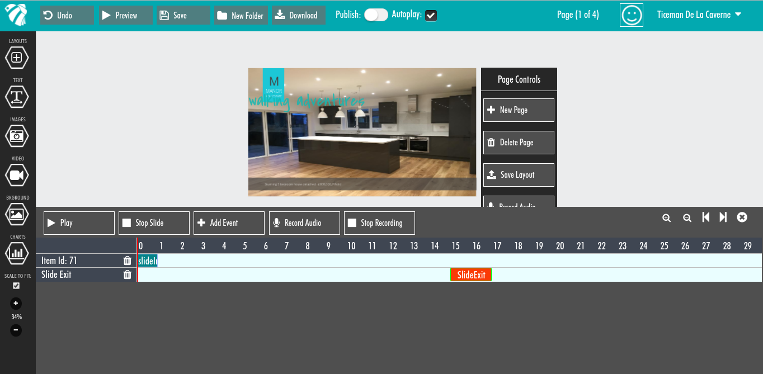Click the Stop Slide button

[154, 223]
